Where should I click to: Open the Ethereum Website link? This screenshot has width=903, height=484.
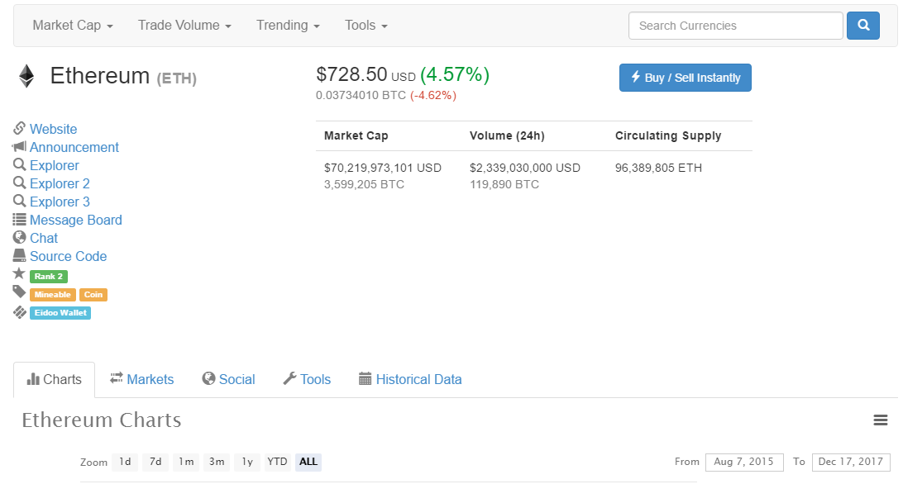[54, 129]
